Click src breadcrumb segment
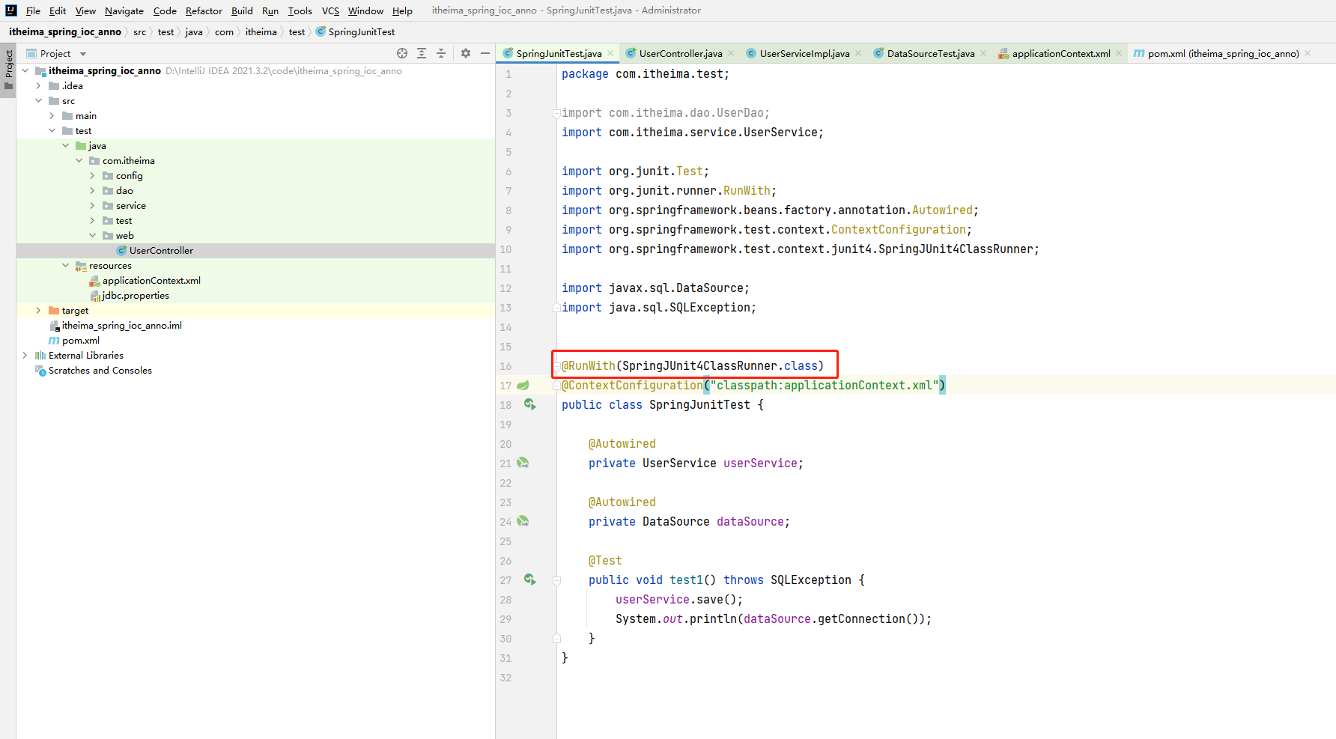Screen dimensions: 1336x739 (x=139, y=31)
